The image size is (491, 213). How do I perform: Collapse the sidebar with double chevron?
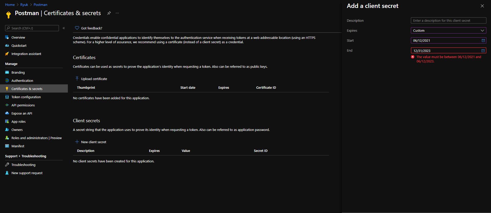click(64, 28)
